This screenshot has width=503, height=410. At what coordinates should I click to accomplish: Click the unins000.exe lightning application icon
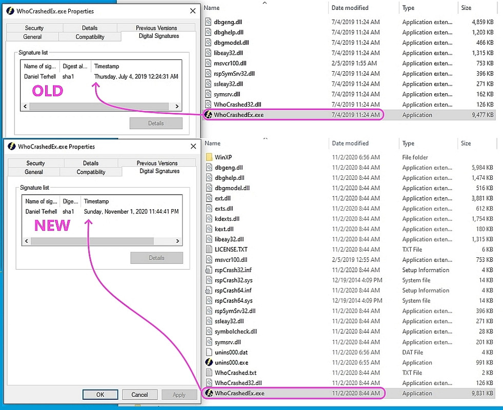pos(209,362)
